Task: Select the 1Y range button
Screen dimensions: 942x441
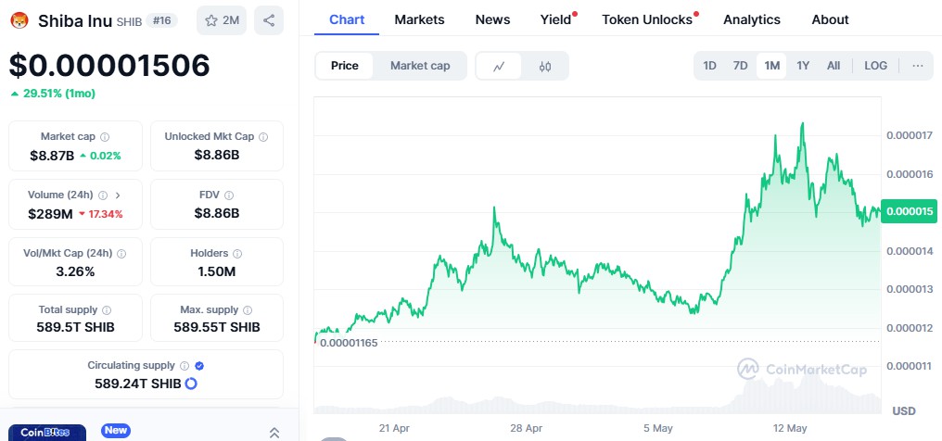Action: coord(803,66)
